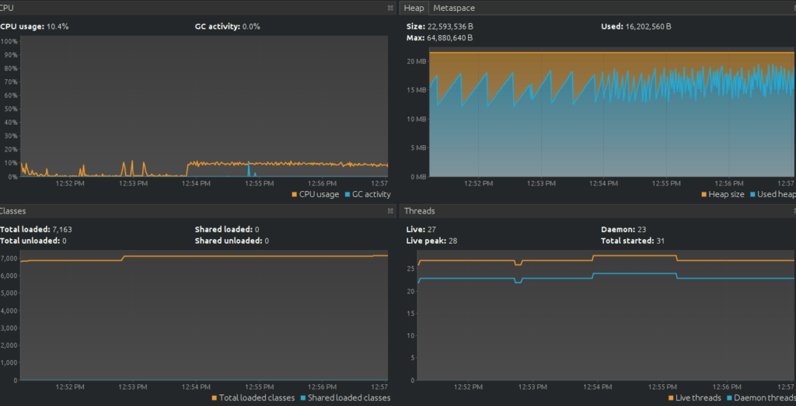
Task: Click the Heap size legend entry
Action: 723,194
